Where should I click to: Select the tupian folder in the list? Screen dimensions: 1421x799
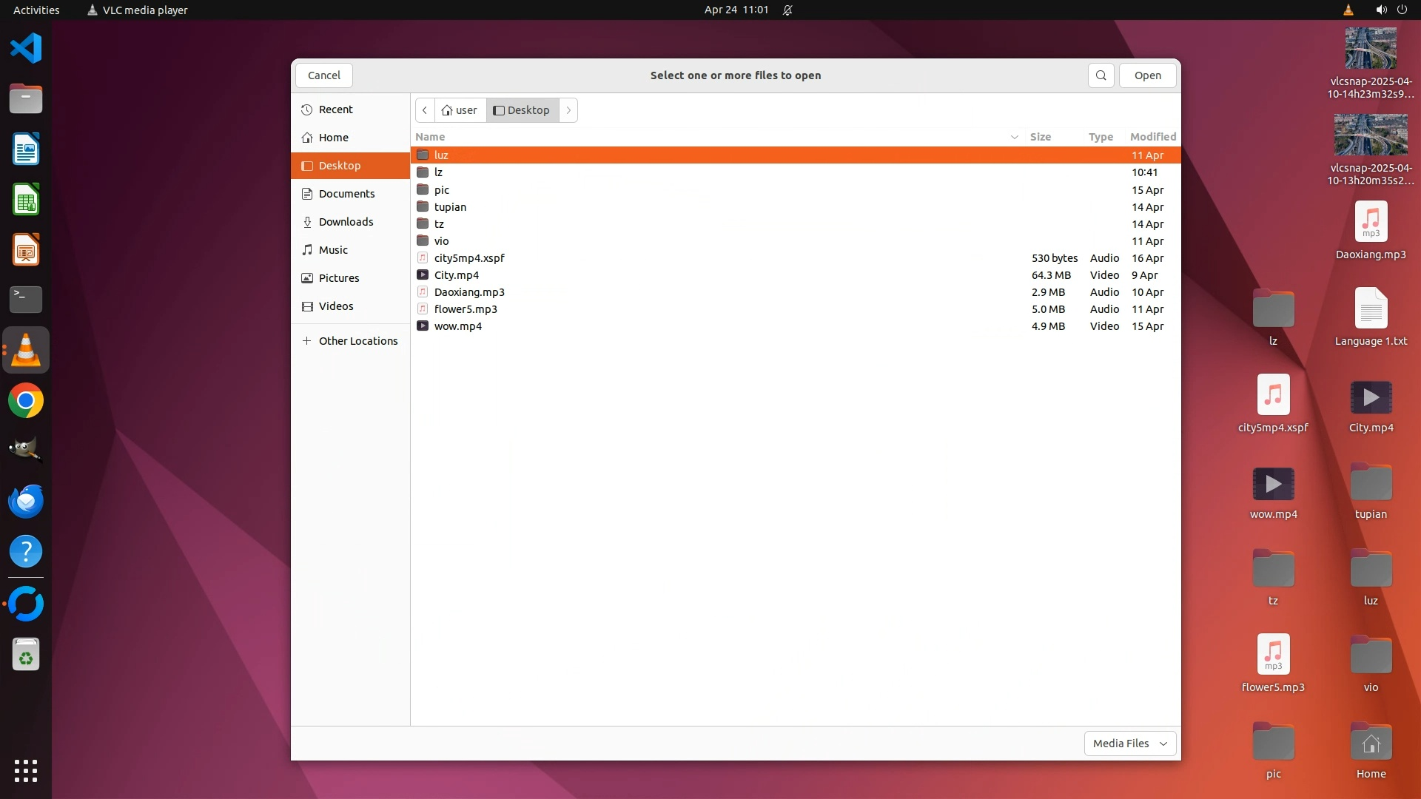(x=450, y=207)
